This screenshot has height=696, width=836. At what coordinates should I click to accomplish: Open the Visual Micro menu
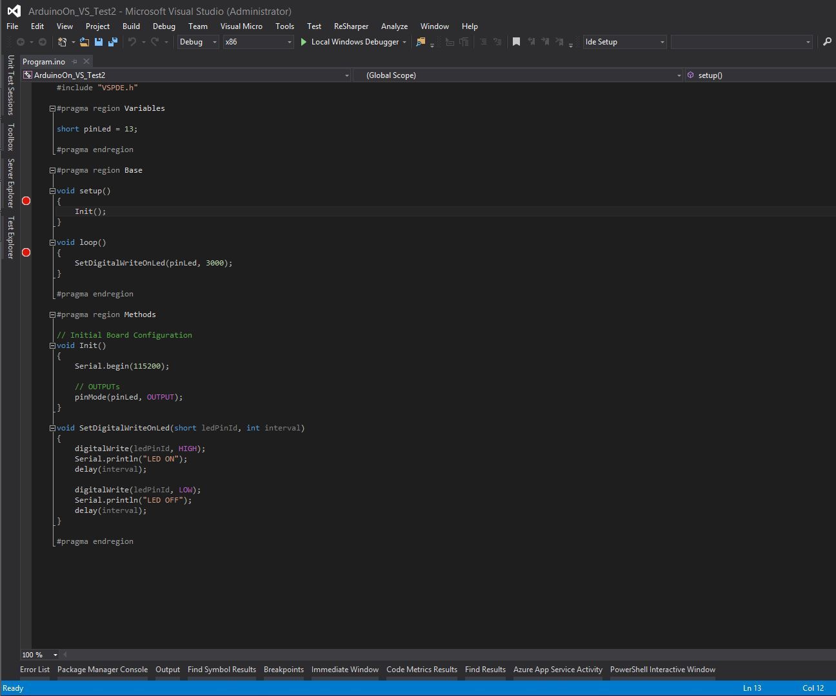(x=241, y=26)
